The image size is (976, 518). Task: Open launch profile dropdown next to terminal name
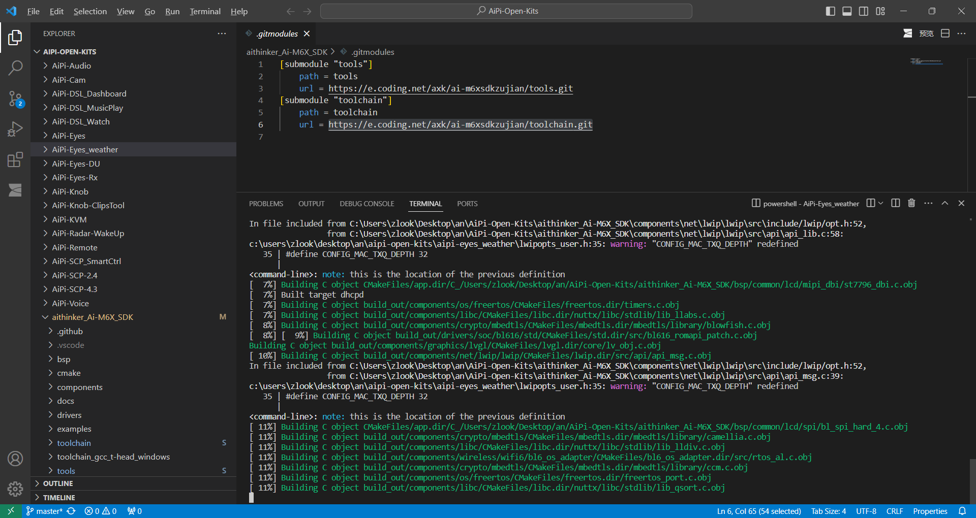point(880,203)
